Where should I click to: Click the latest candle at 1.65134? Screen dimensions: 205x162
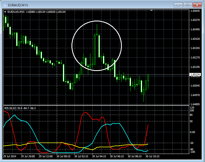click(148, 78)
